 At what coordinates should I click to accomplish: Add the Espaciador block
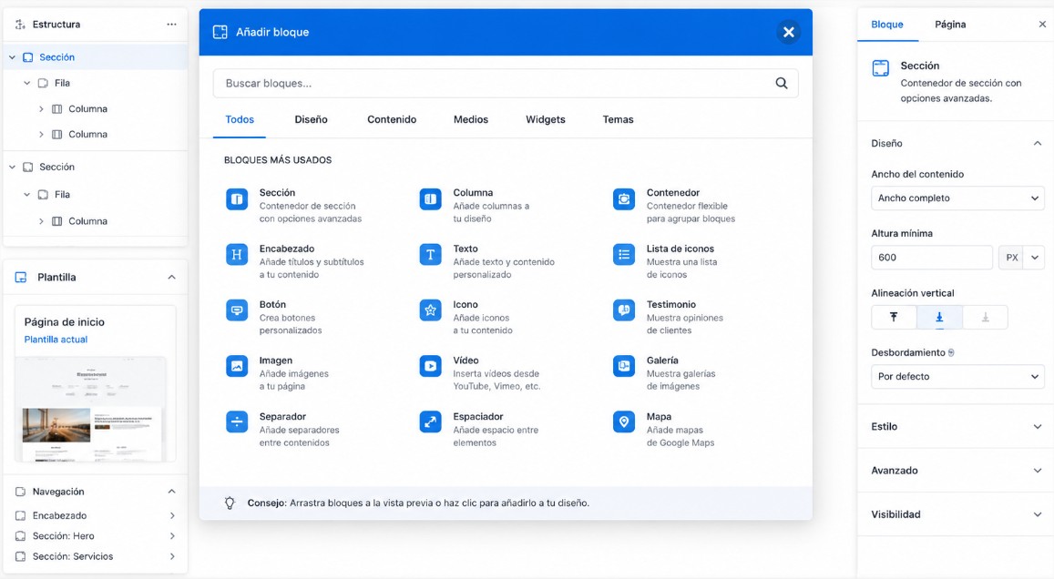pyautogui.click(x=479, y=429)
